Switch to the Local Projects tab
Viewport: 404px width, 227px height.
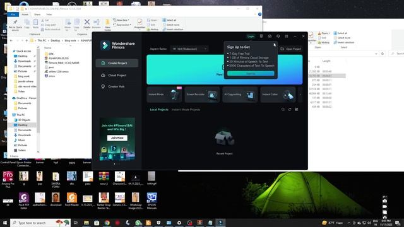click(159, 110)
